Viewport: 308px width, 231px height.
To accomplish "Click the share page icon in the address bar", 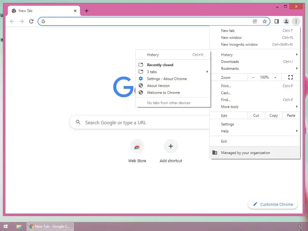I will pyautogui.click(x=255, y=21).
